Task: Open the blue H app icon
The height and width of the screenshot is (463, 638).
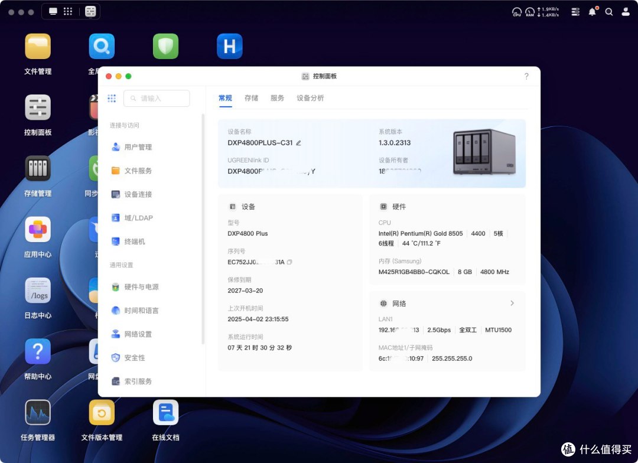Action: (x=229, y=47)
